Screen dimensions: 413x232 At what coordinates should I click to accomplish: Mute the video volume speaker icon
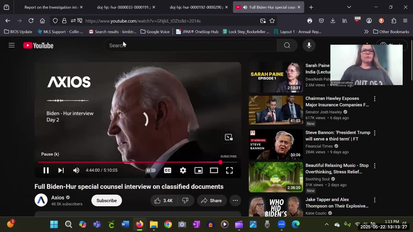pos(76,170)
